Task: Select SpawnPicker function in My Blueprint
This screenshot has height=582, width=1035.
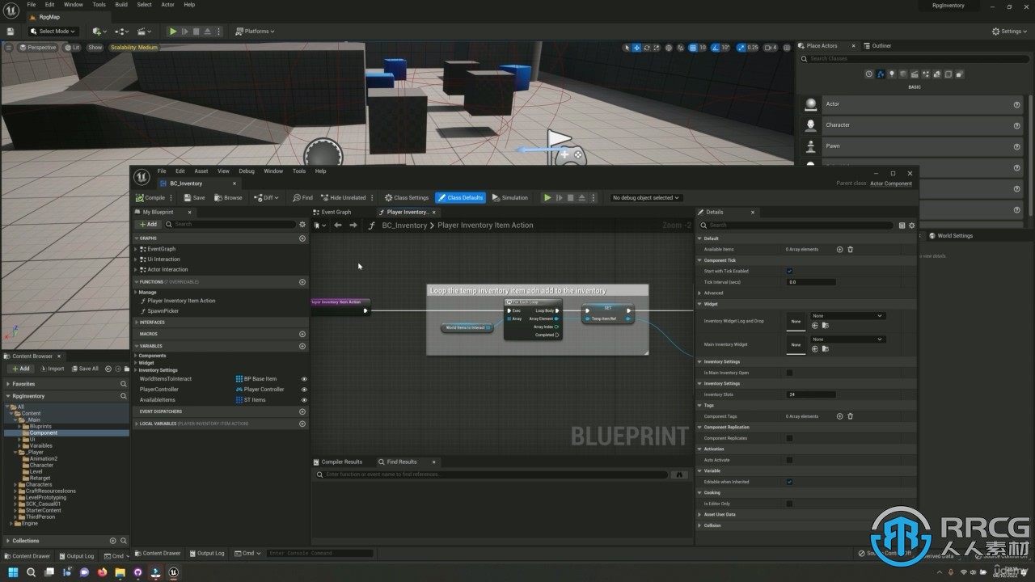Action: click(x=163, y=310)
